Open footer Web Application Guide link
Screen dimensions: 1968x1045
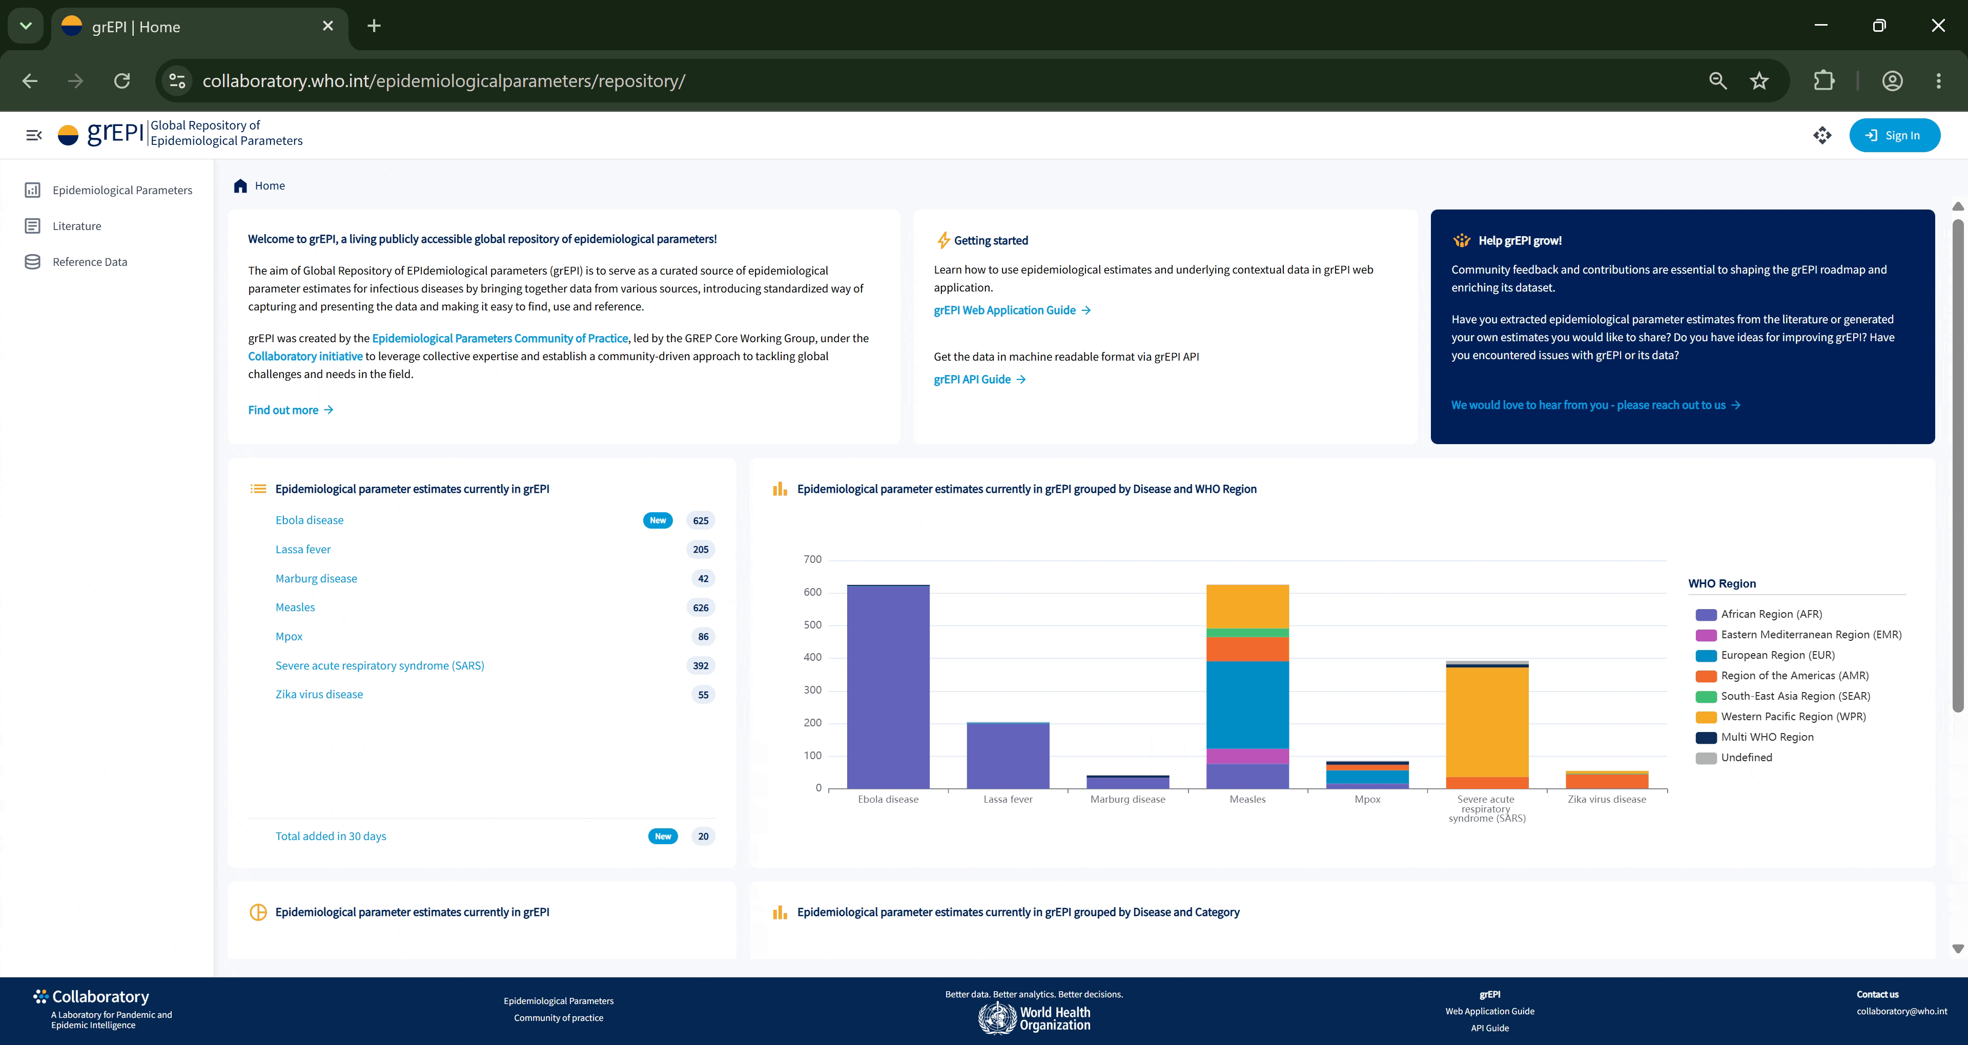pos(1490,1011)
